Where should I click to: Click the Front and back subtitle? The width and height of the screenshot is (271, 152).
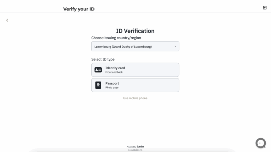pyautogui.click(x=114, y=72)
